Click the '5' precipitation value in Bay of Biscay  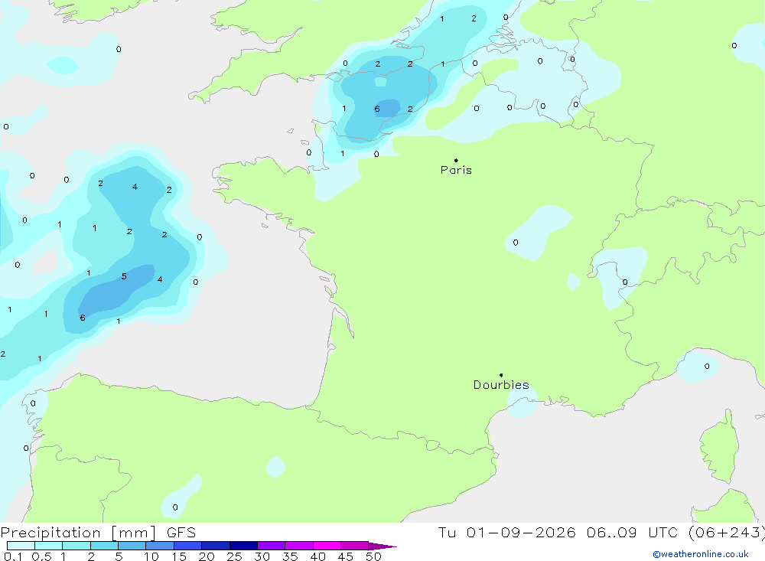[124, 276]
